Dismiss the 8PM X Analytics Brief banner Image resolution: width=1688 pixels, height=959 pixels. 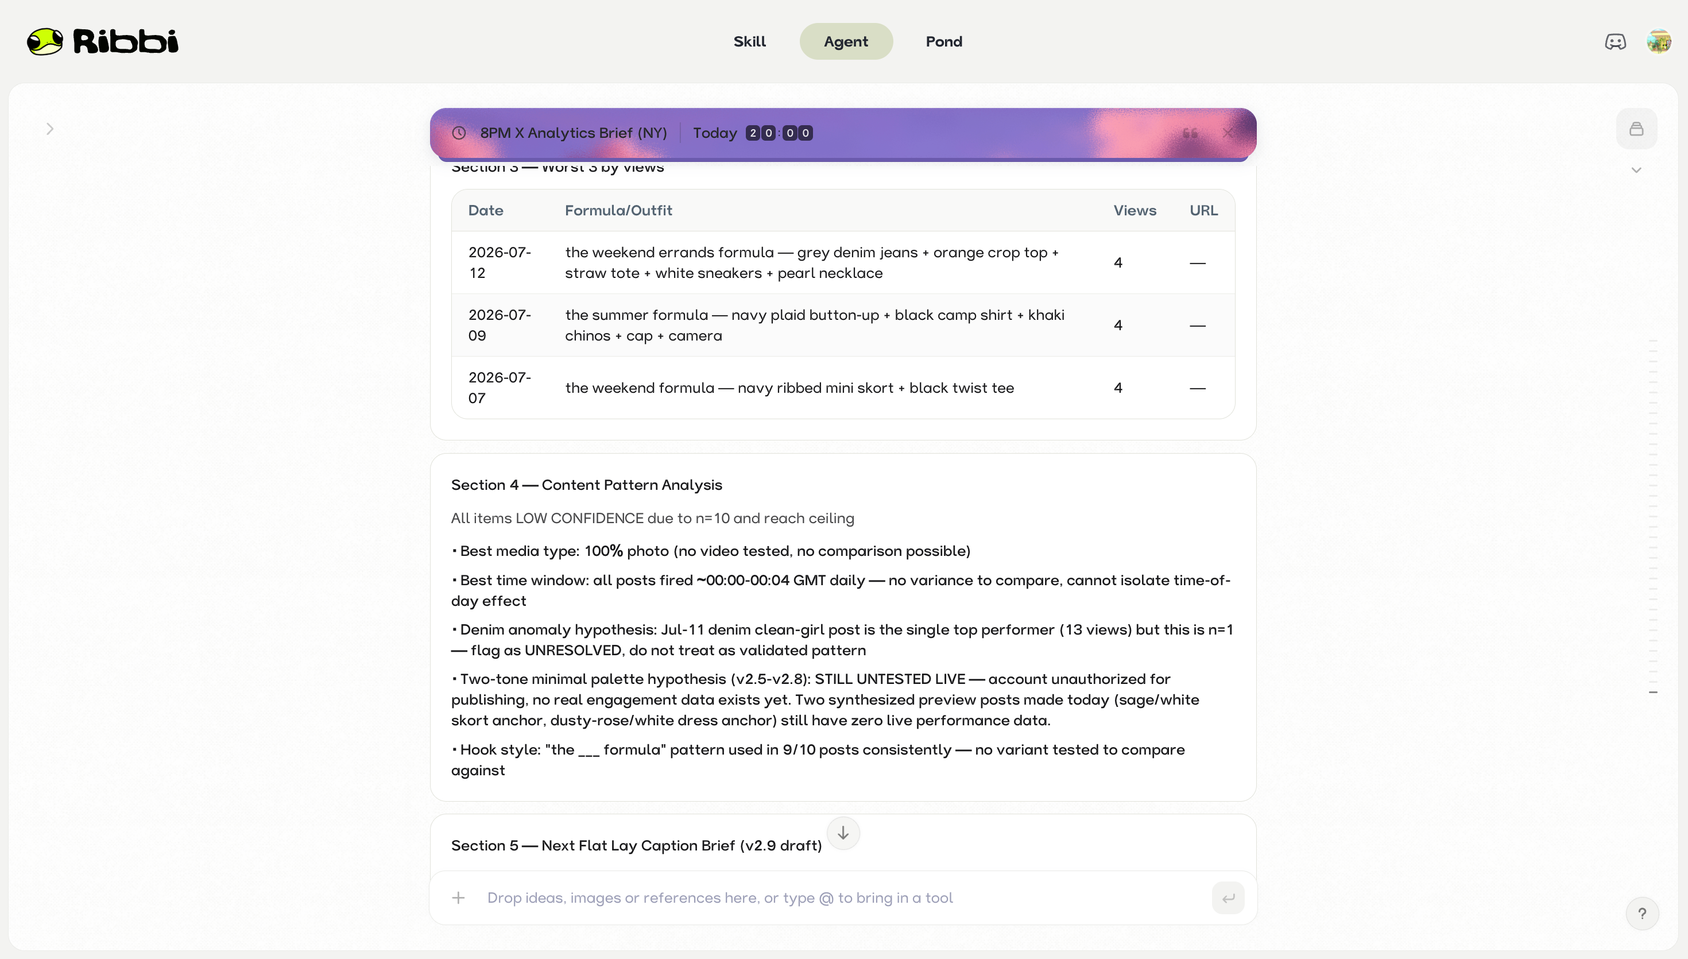tap(1228, 133)
